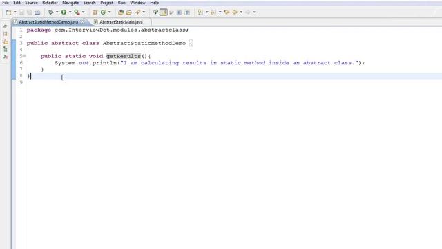Viewport: 442px width, 249px height.
Task: Click the line number 9 in gutter
Action: tap(21, 82)
